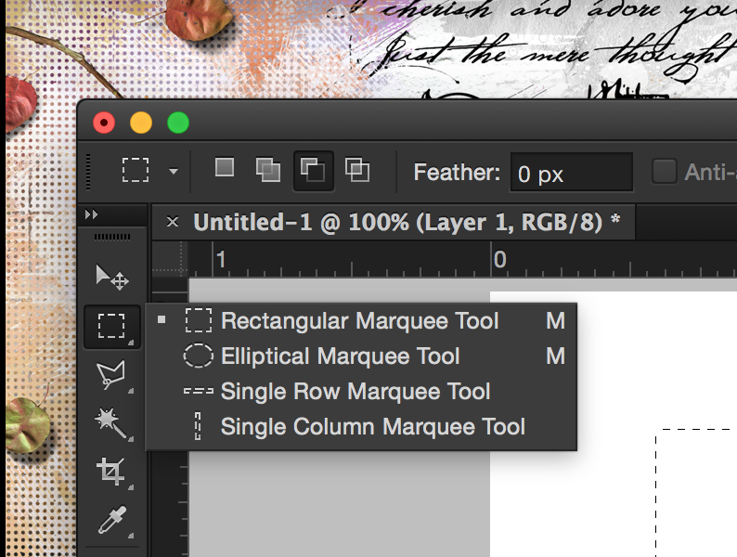The height and width of the screenshot is (557, 737).
Task: Expand tool preset picker dropdown arrow
Action: [x=174, y=171]
